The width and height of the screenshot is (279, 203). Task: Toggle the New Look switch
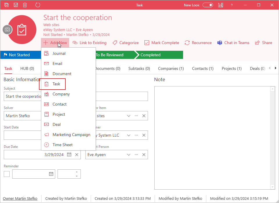coord(208,5)
